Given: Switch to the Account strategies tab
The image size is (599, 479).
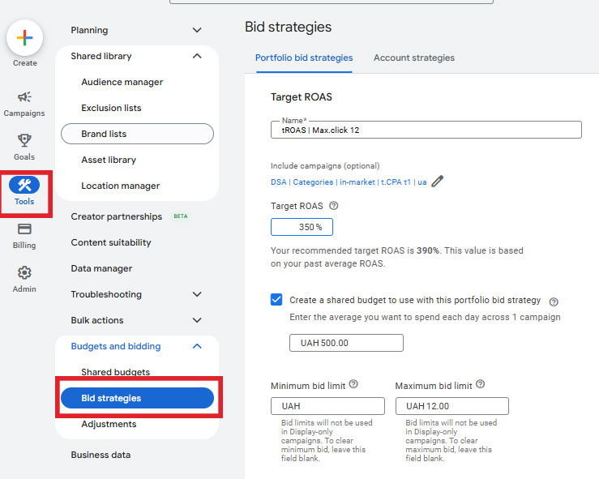Looking at the screenshot, I should click(x=413, y=58).
